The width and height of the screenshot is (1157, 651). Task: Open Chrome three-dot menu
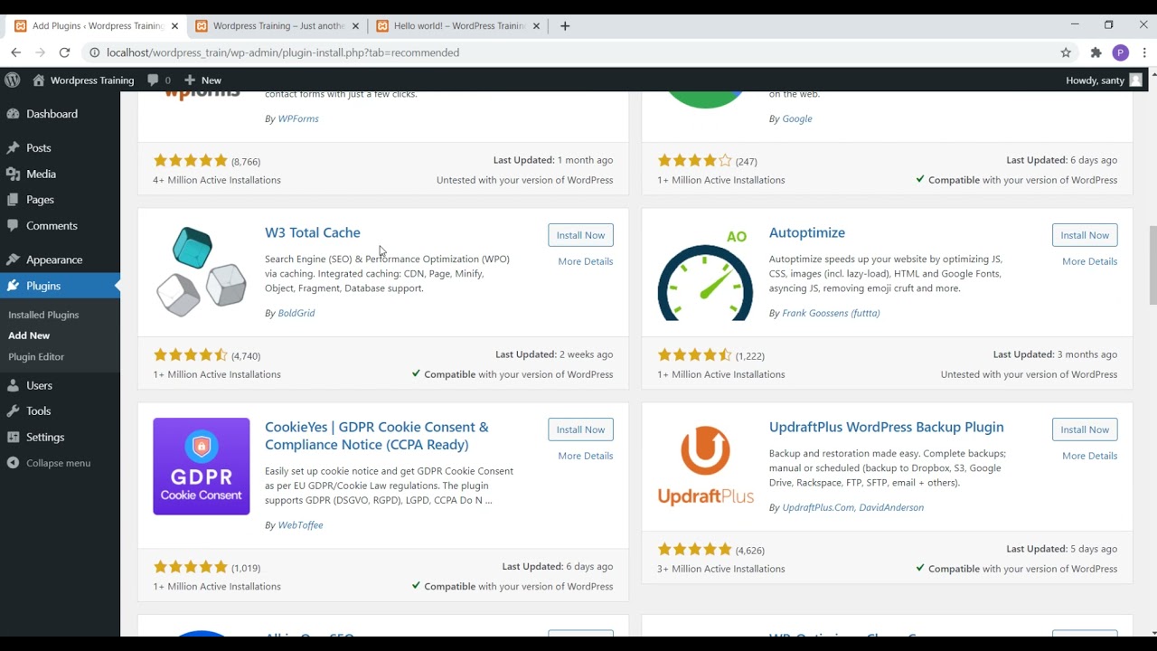pos(1144,52)
